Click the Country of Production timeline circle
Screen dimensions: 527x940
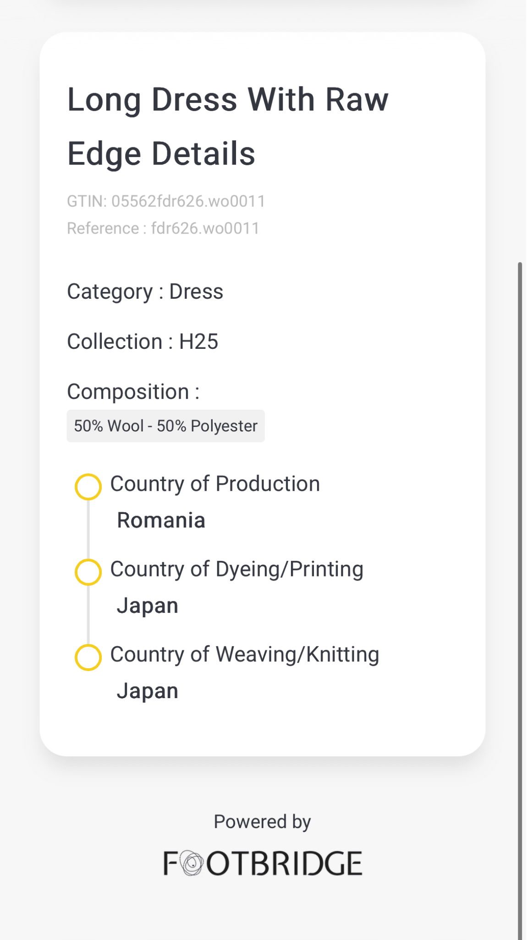[88, 487]
